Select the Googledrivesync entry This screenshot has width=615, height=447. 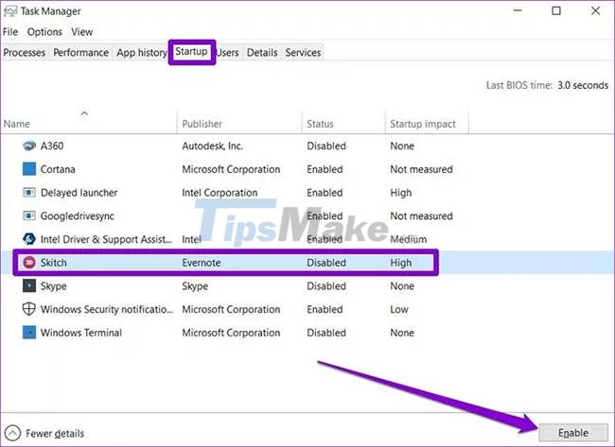click(x=78, y=215)
